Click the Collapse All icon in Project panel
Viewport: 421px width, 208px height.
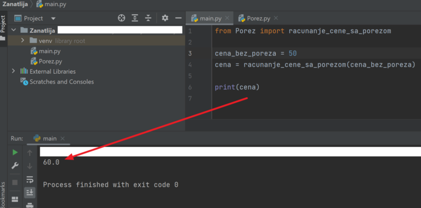click(x=148, y=18)
